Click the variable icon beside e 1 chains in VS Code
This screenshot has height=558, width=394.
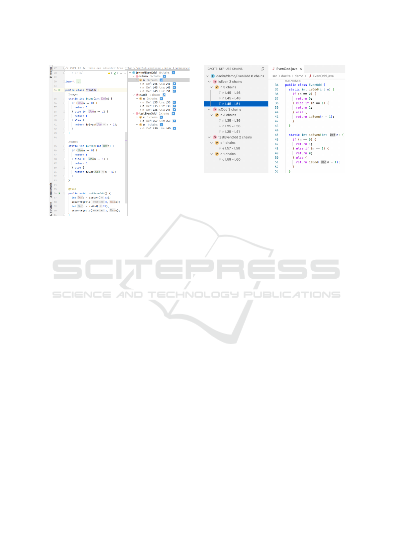click(217, 143)
